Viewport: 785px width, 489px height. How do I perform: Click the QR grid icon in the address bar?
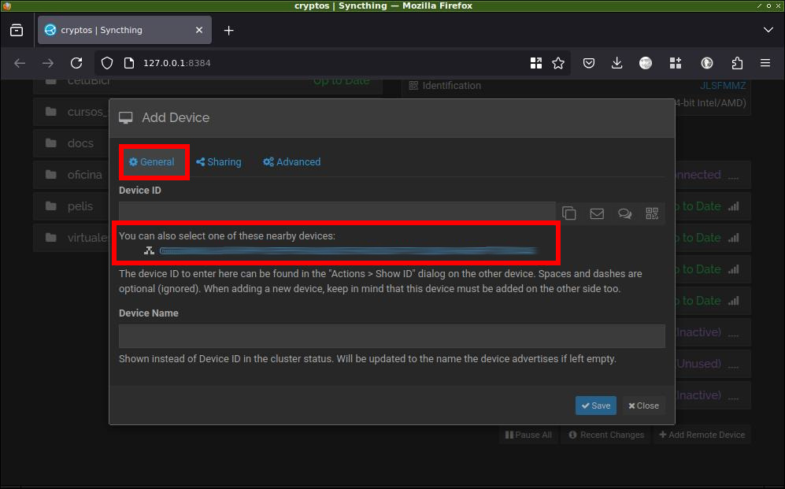pyautogui.click(x=536, y=63)
